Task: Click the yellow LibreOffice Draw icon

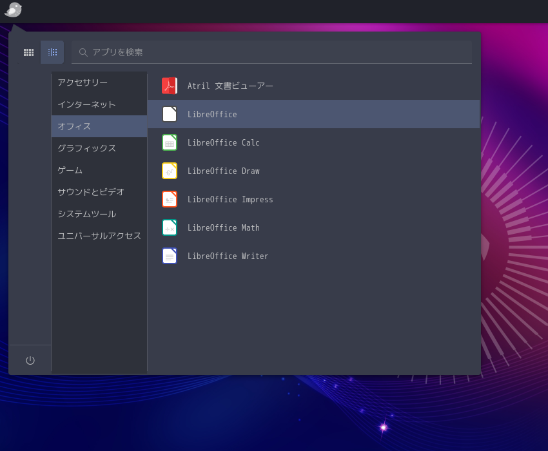Action: (x=170, y=171)
